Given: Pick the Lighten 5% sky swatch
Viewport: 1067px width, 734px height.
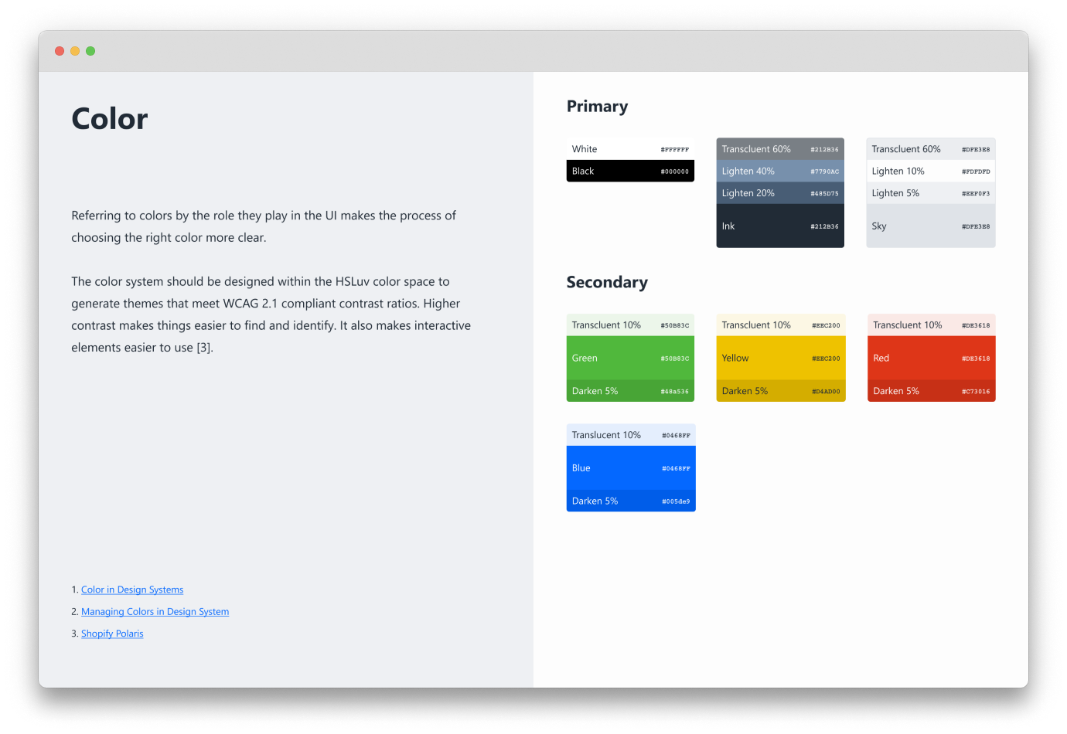Looking at the screenshot, I should pyautogui.click(x=930, y=193).
